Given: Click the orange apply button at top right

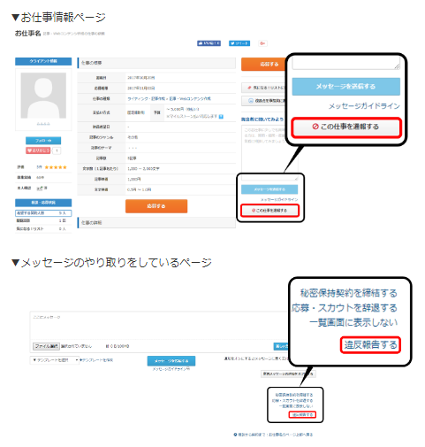Looking at the screenshot, I should tap(263, 64).
